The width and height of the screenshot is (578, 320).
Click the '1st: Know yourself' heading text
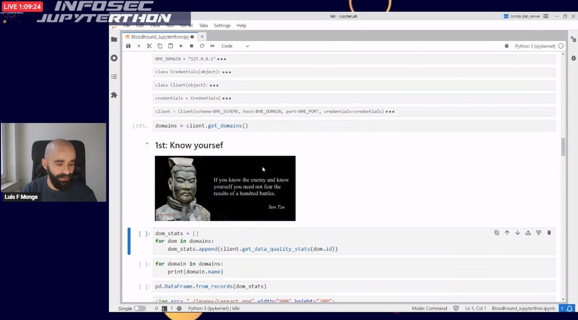pos(189,145)
